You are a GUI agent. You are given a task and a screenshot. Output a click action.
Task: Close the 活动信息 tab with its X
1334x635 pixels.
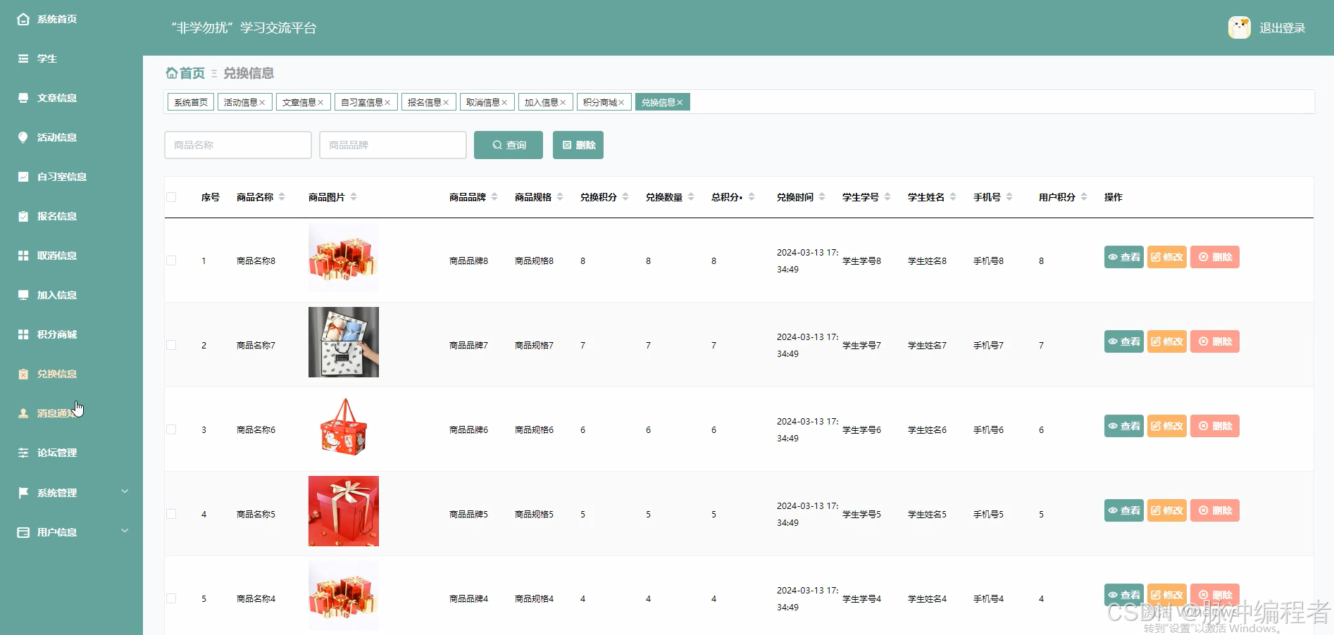point(262,103)
